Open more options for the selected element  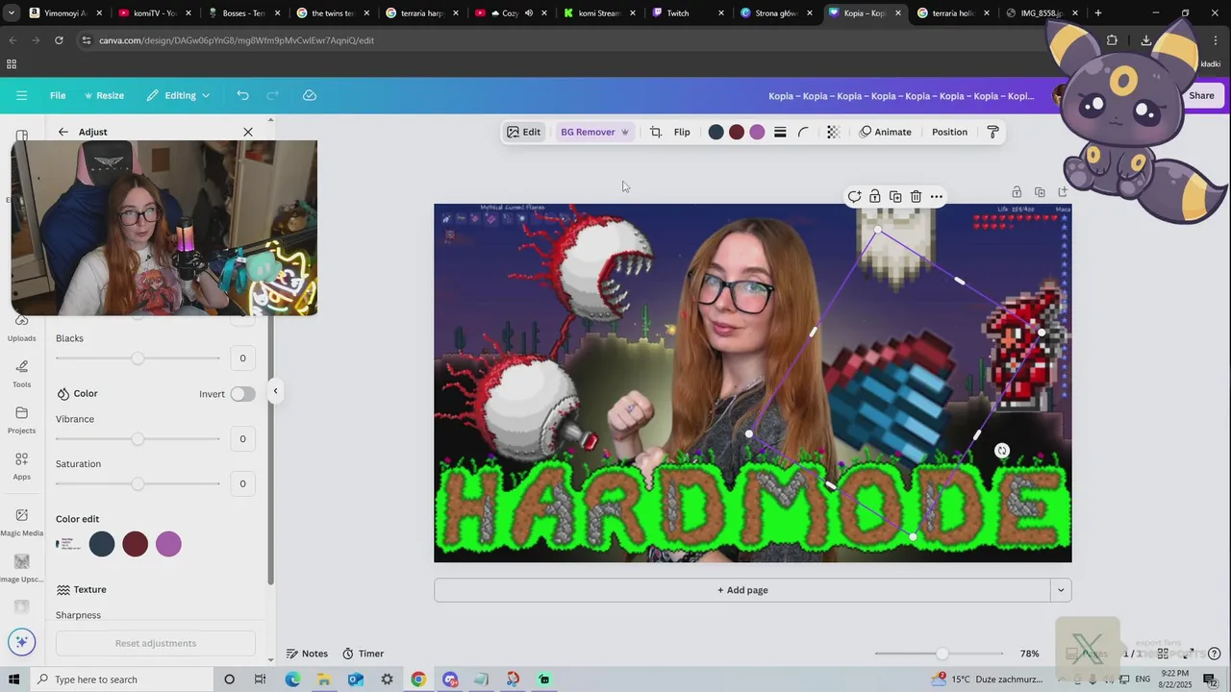pyautogui.click(x=937, y=196)
